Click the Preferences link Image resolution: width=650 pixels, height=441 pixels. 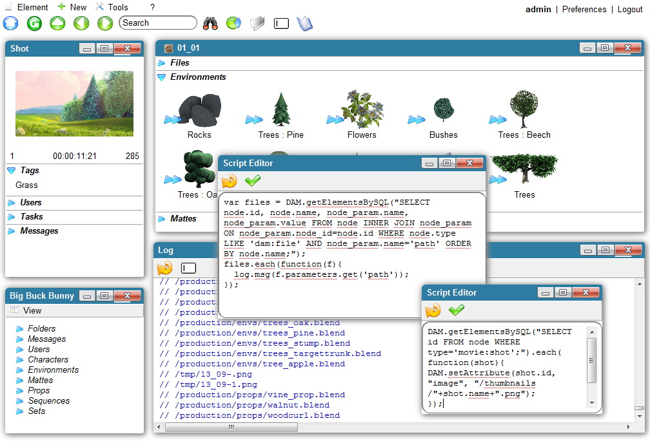click(x=584, y=9)
